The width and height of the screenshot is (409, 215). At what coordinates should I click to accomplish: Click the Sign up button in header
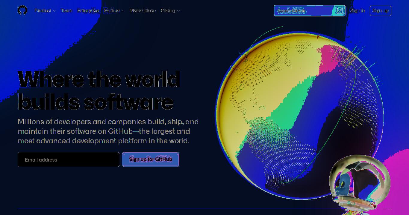click(381, 11)
